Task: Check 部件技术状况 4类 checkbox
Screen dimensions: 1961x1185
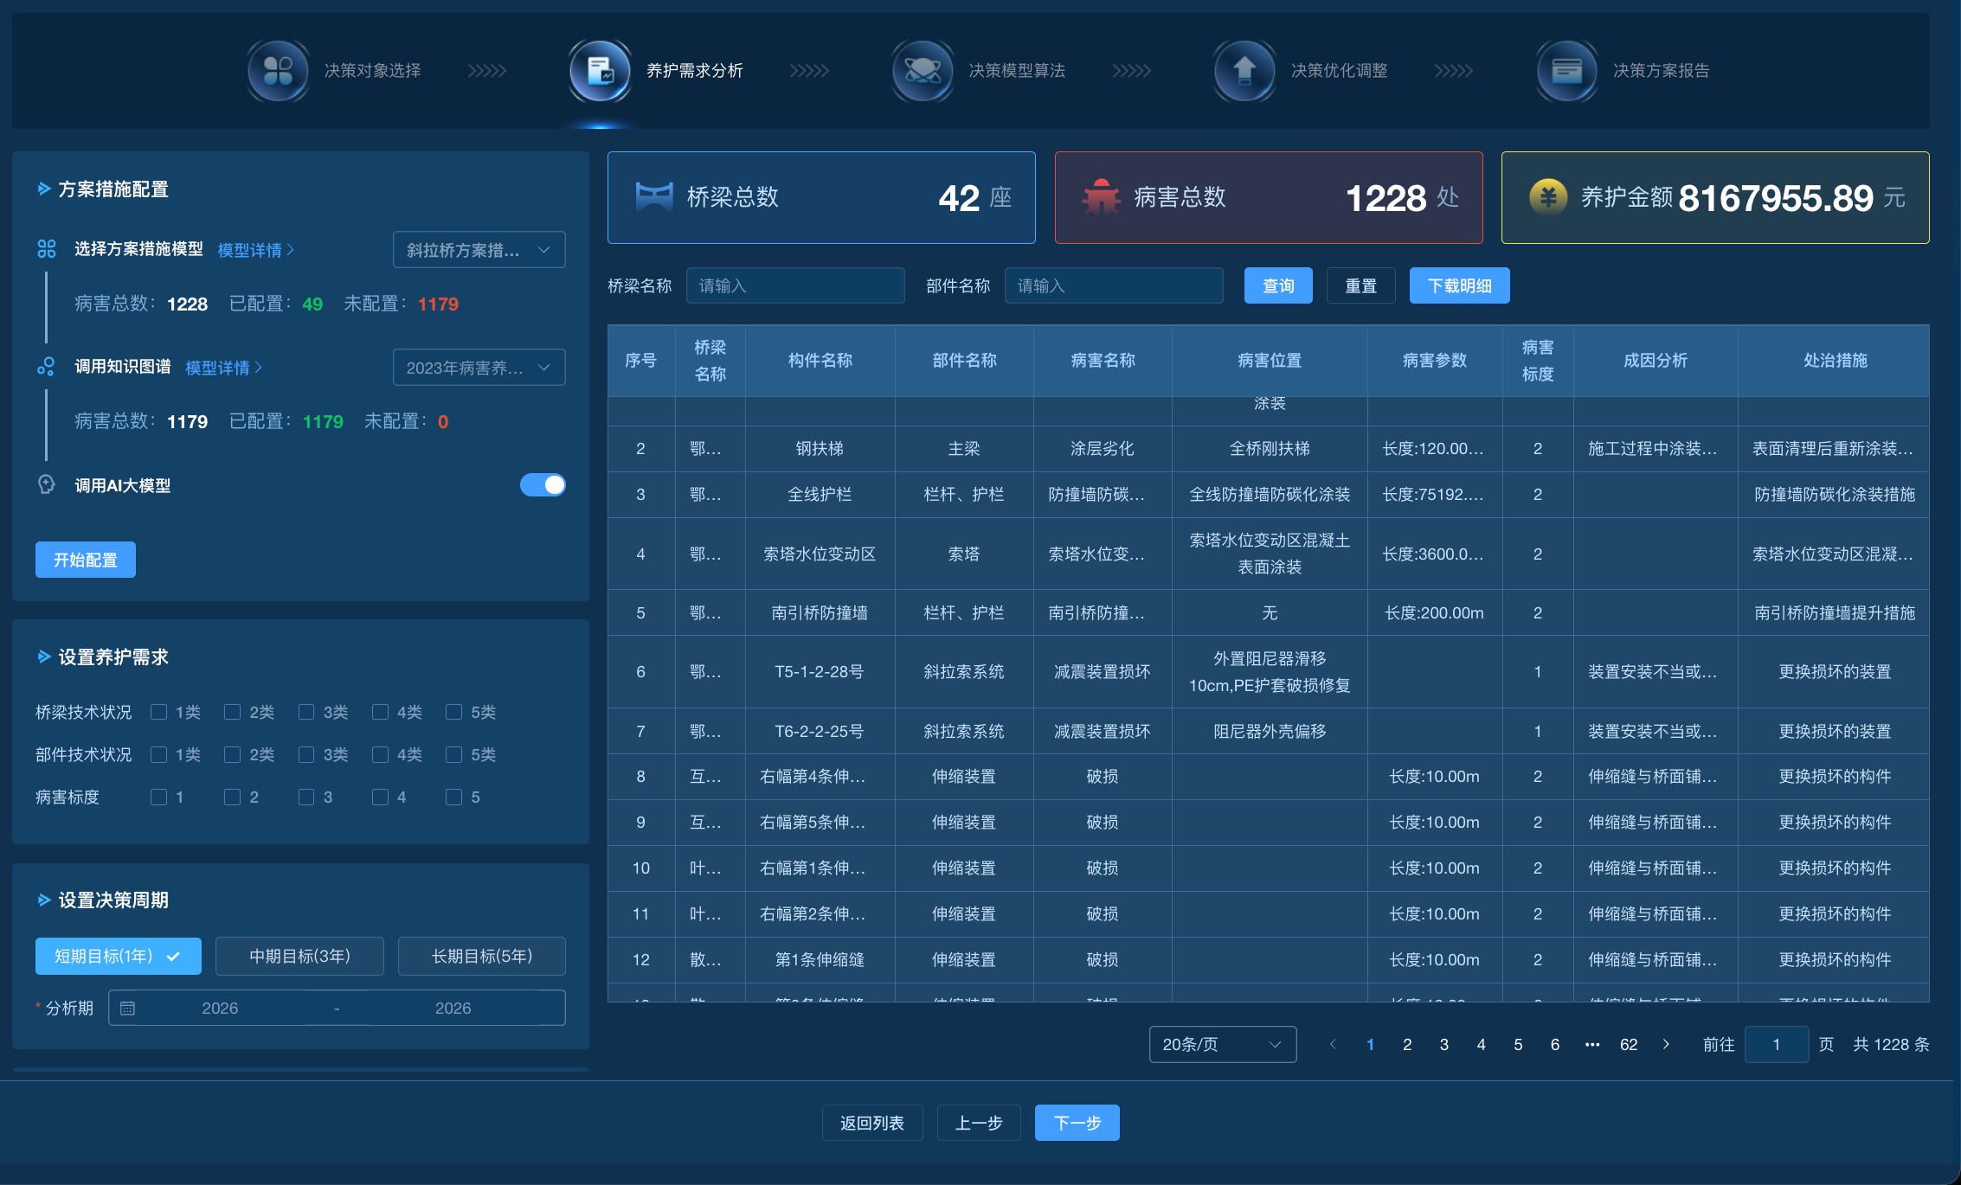Action: (x=380, y=754)
